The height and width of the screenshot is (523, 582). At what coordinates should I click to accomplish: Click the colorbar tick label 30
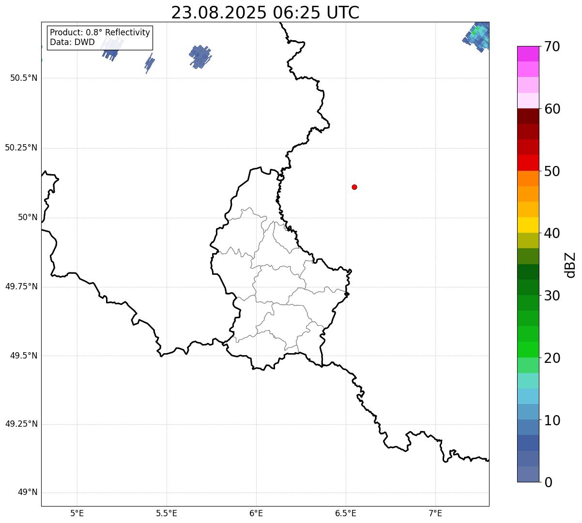click(x=551, y=295)
